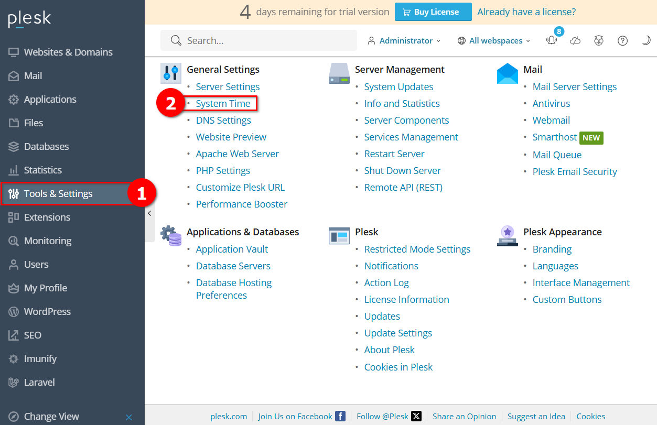Click Suggest an Idea in footer
657x425 pixels.
(x=536, y=417)
